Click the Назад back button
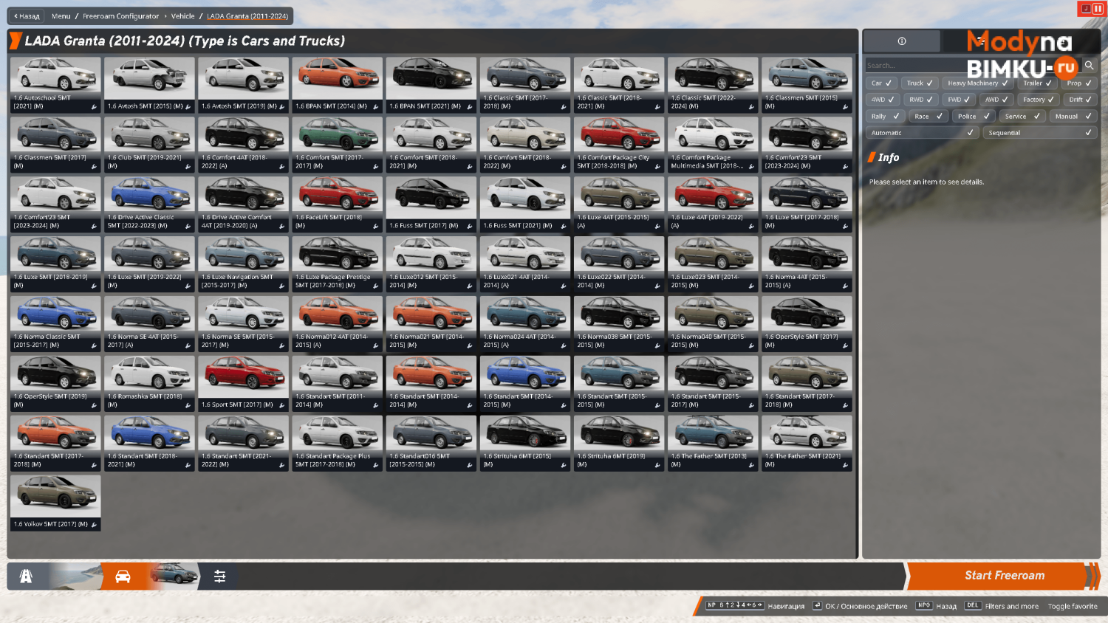Screen dimensions: 1108x623 27,16
